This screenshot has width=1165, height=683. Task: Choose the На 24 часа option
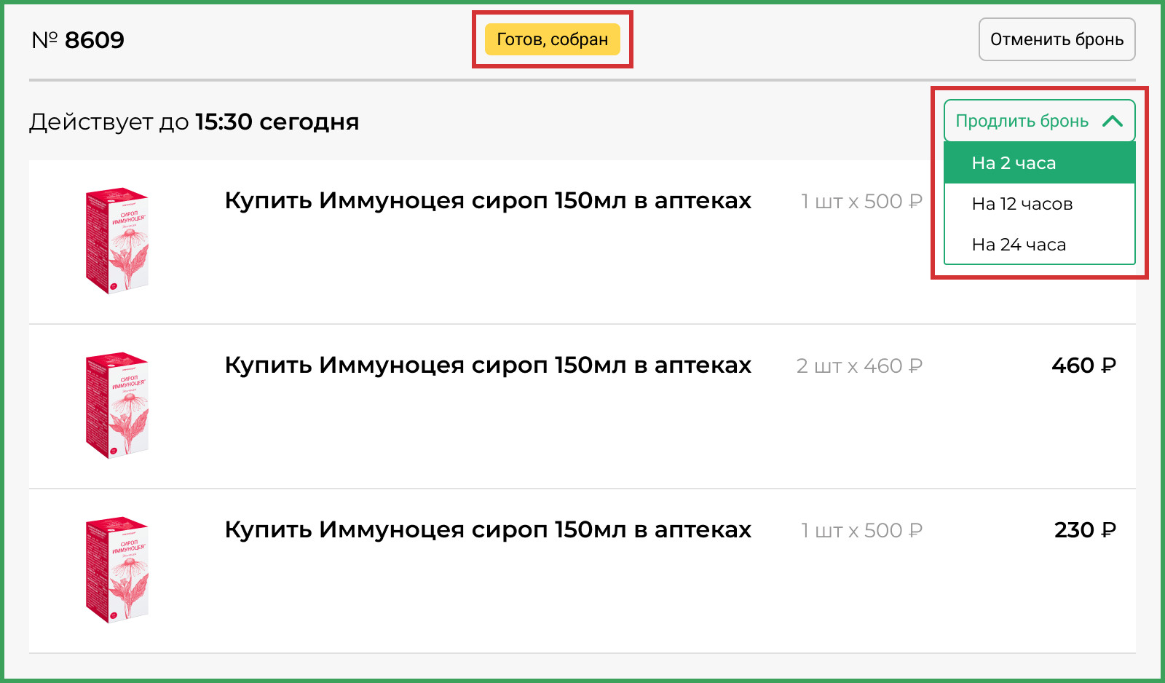[x=1039, y=245]
